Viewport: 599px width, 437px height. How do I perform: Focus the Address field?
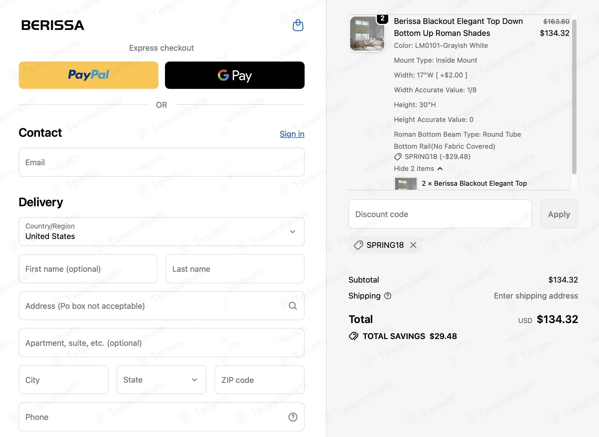click(x=162, y=306)
